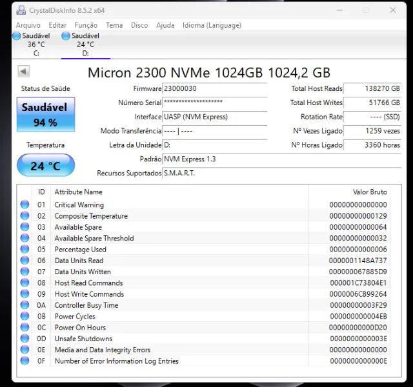Click the Saudável 94 % health status button
Image resolution: width=413 pixels, height=387 pixels.
click(46, 115)
